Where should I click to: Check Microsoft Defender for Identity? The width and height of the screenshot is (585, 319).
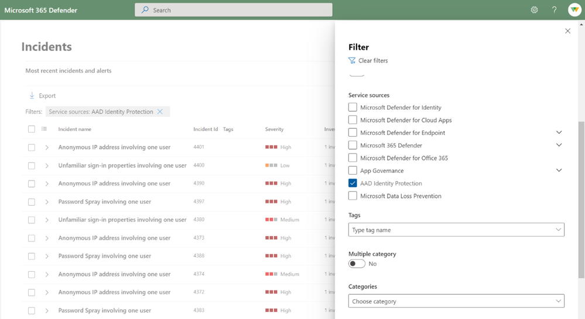[353, 107]
